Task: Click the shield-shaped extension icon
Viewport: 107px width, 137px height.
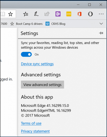Action: coord(90,14)
